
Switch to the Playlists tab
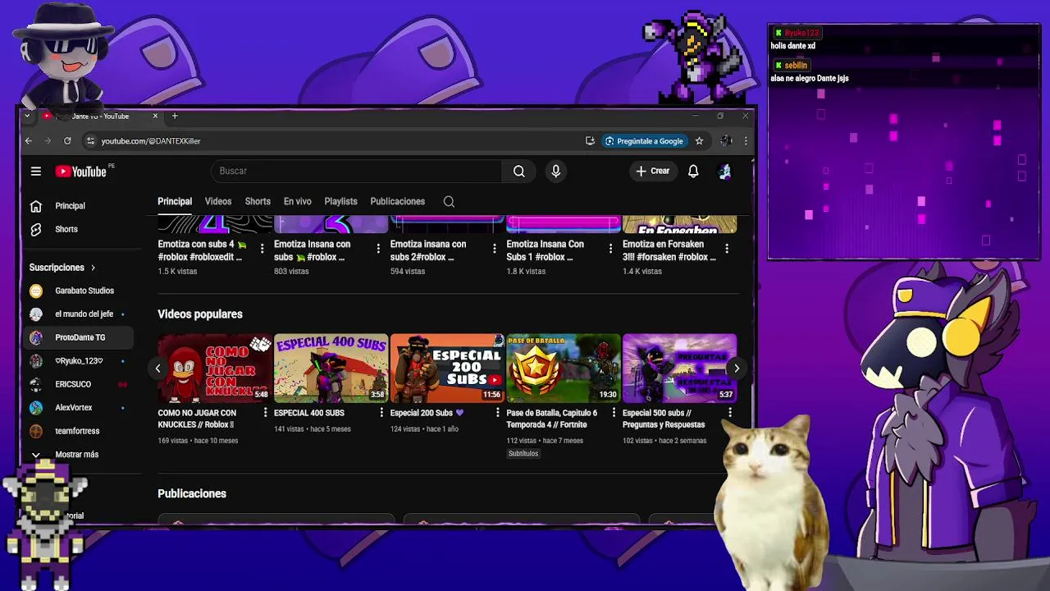pos(340,201)
